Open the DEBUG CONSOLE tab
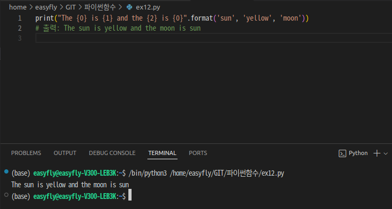This screenshot has height=209, width=392. click(112, 153)
